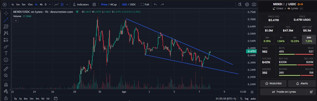The height and width of the screenshot is (101, 317).
Task: Toggle log scale on price axis
Action: (x=246, y=98)
